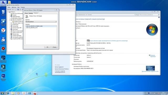
Task: Select the USB\VID_2001&PID_3319&REV_0200 value row
Action: (41, 26)
